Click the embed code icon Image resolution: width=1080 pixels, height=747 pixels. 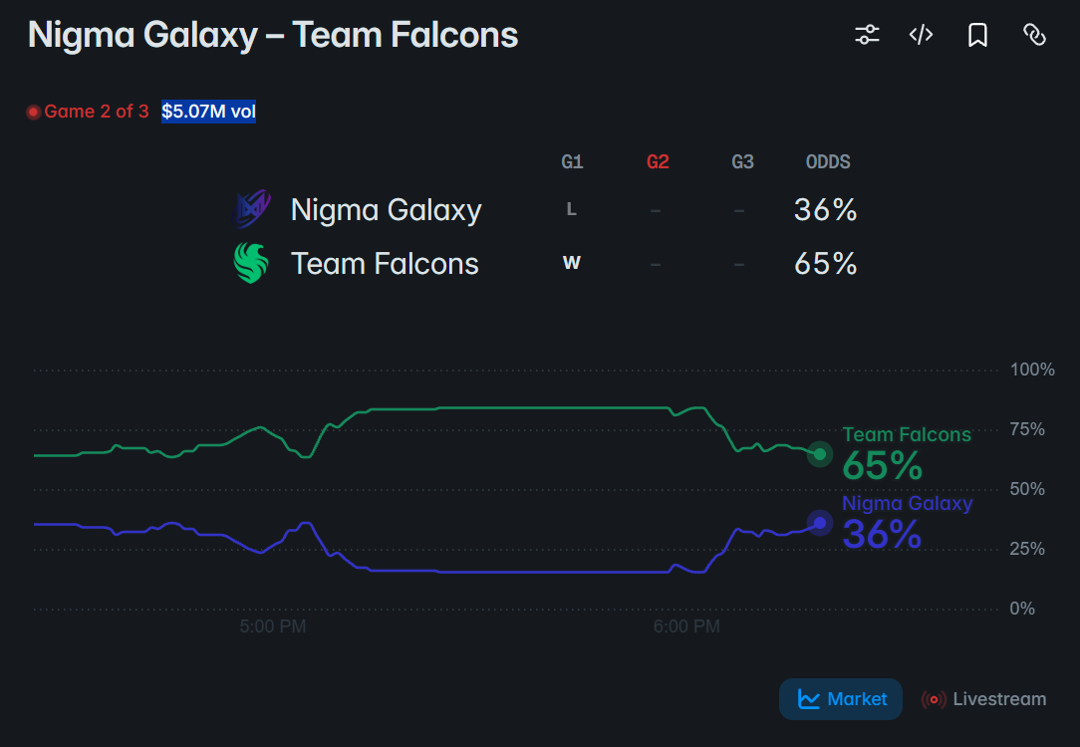pos(921,35)
